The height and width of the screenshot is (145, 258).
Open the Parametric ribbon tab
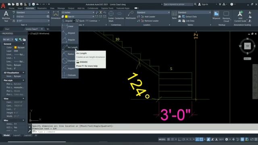42,8
